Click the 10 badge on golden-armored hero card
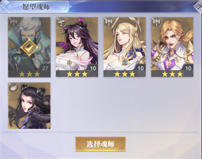The height and width of the screenshot is (159, 202). [x=188, y=68]
